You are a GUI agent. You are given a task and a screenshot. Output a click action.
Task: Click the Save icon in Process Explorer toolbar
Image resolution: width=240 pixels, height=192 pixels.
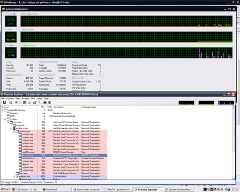click(4, 103)
